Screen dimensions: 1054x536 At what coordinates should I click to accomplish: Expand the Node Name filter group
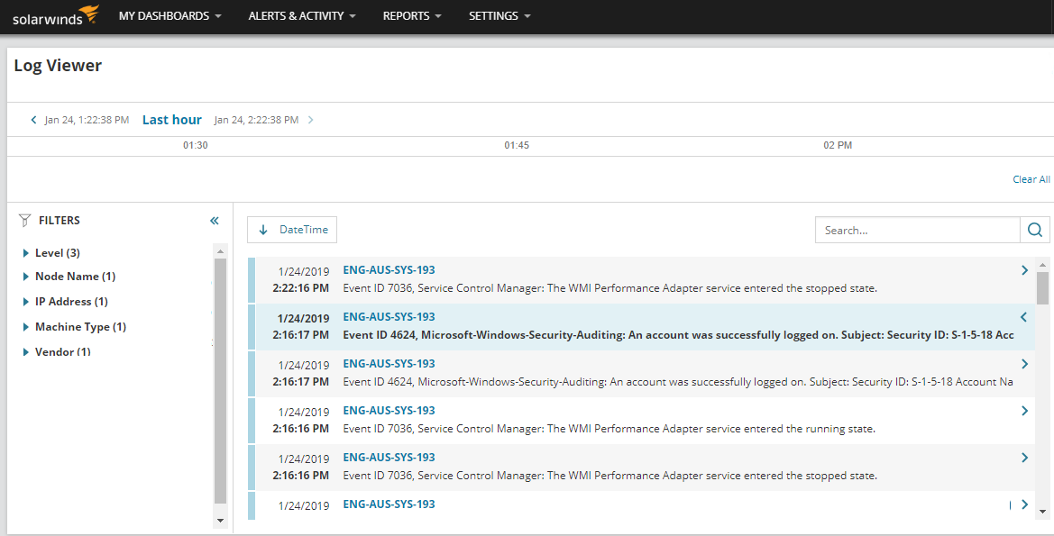26,277
